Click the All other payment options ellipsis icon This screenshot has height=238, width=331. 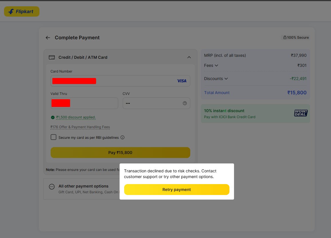52,187
